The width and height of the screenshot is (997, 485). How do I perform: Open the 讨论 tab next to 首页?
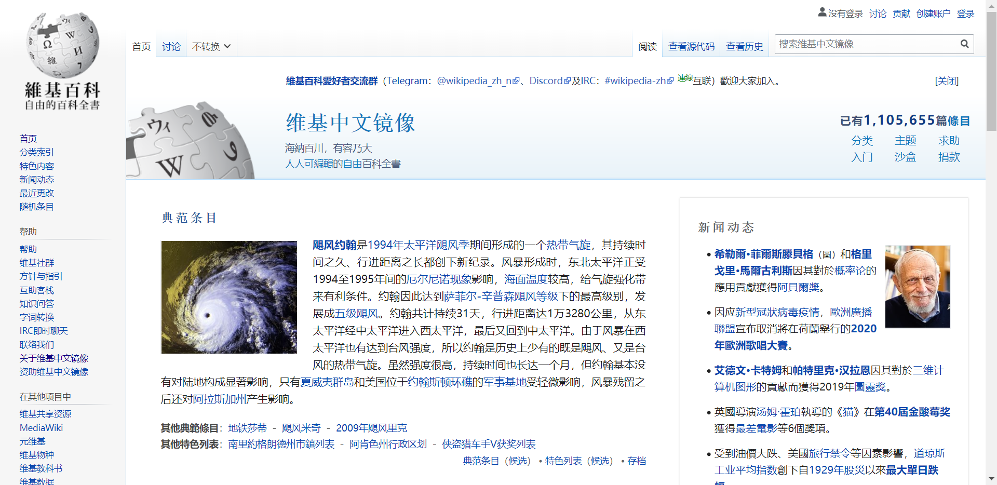[171, 47]
